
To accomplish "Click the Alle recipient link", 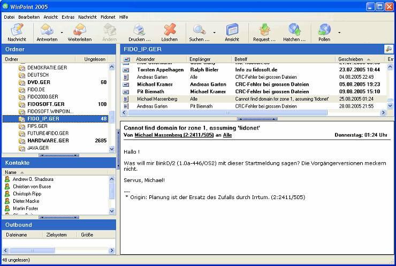I will click(x=227, y=135).
